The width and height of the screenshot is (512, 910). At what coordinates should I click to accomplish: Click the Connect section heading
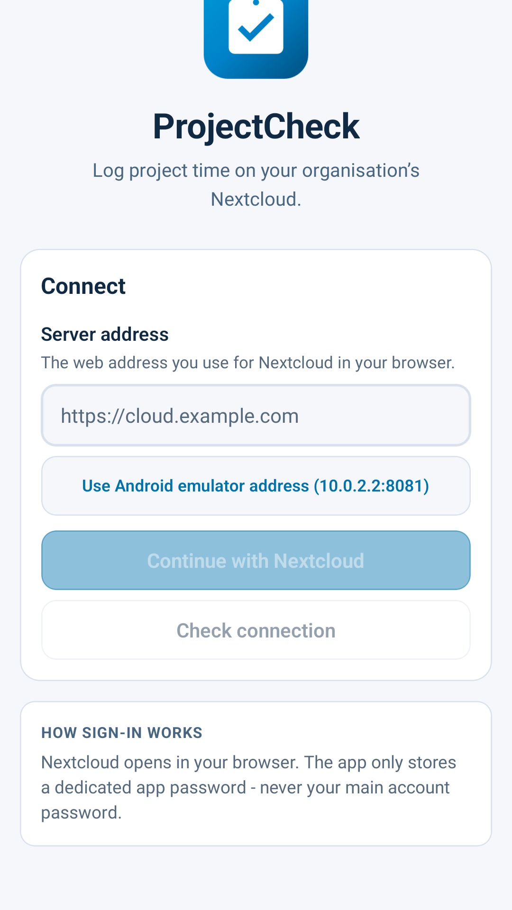pyautogui.click(x=83, y=286)
